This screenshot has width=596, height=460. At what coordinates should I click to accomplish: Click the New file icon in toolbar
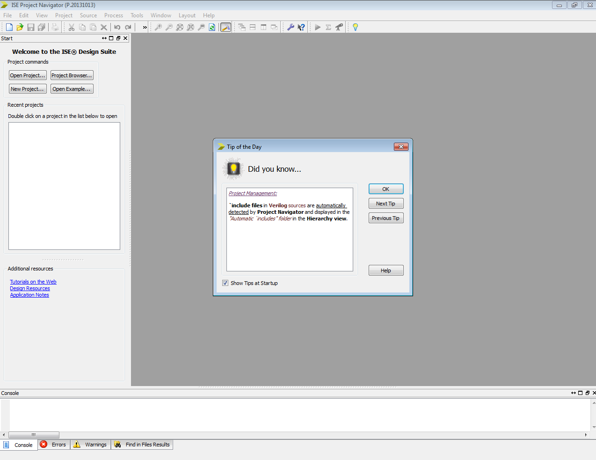(x=9, y=27)
